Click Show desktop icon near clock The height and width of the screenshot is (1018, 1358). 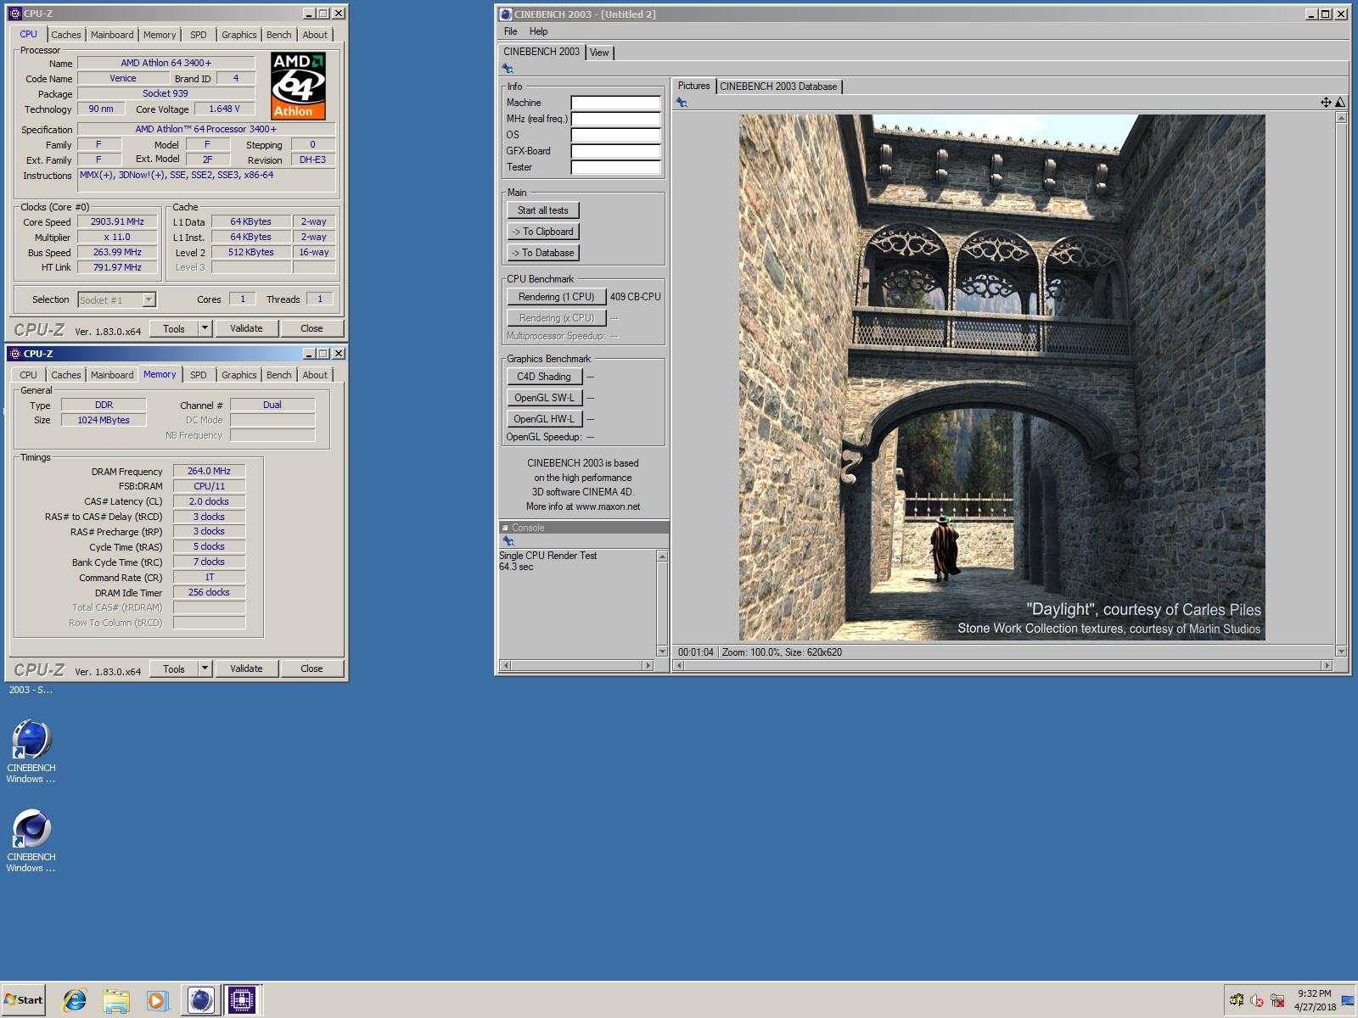[x=1348, y=1001]
